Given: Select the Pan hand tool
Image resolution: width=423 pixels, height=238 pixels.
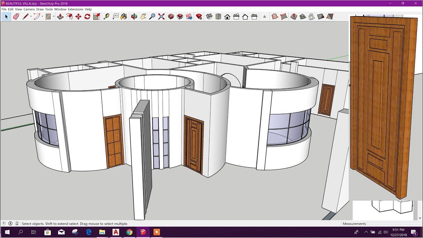Looking at the screenshot, I should tap(143, 17).
